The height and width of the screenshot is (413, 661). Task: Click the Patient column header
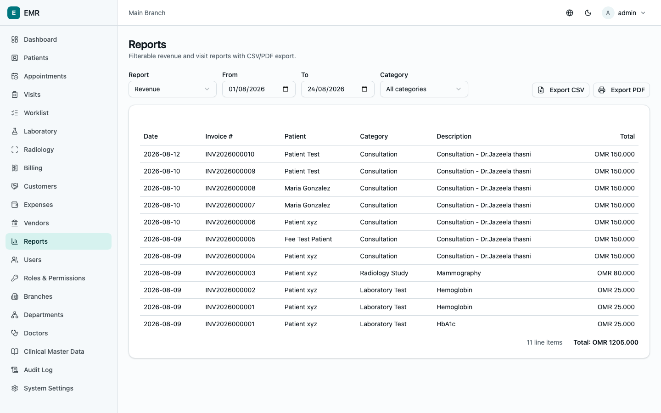(x=295, y=136)
